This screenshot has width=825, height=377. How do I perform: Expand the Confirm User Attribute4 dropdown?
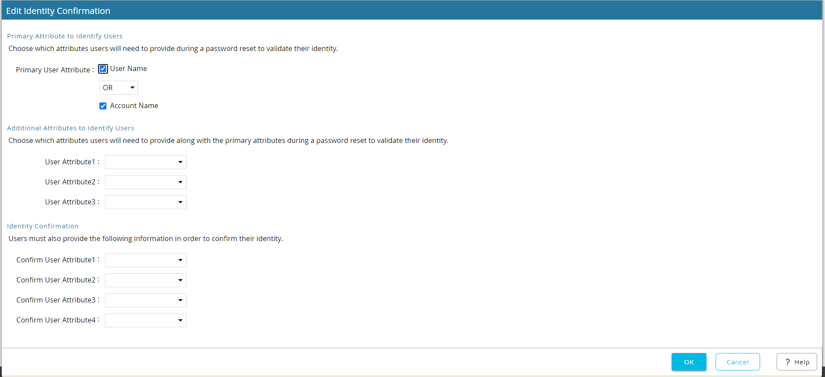(146, 320)
